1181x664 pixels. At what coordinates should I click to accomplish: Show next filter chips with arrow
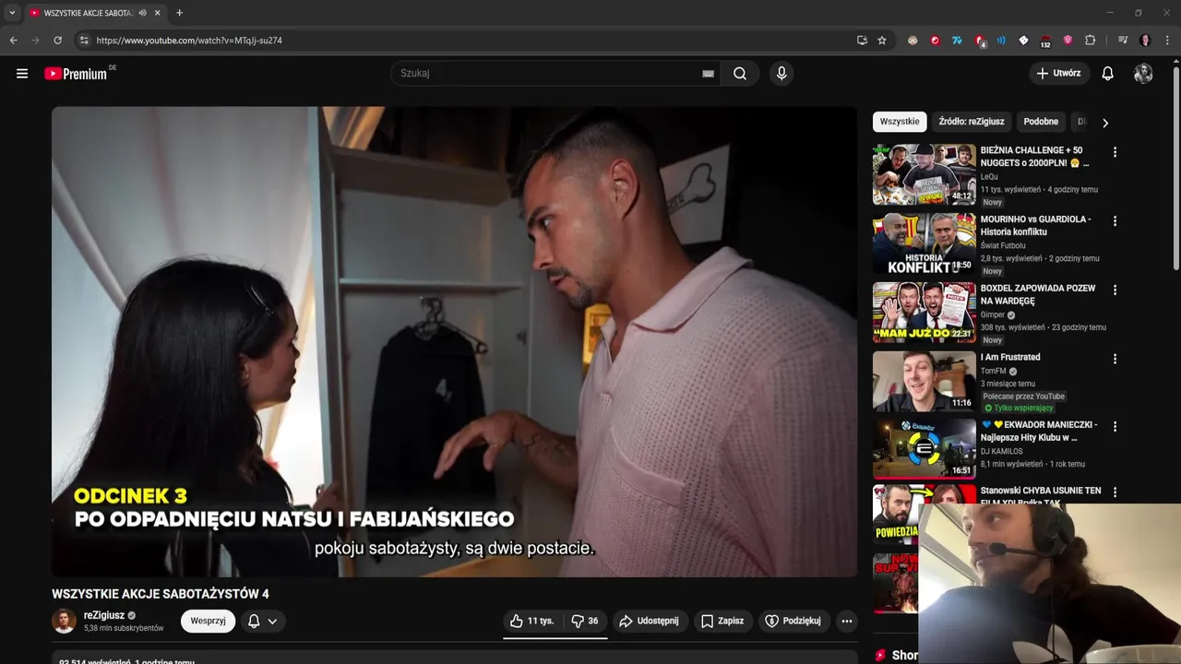coord(1105,123)
